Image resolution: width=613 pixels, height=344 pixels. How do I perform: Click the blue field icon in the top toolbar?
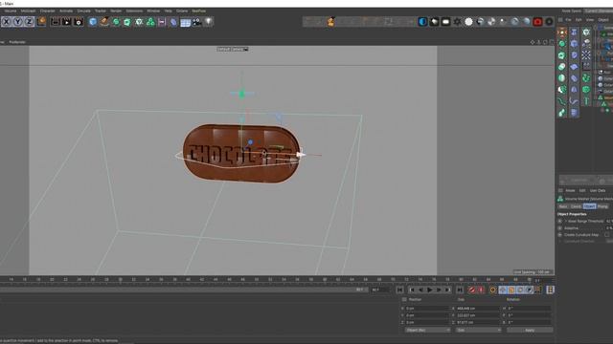pos(173,22)
